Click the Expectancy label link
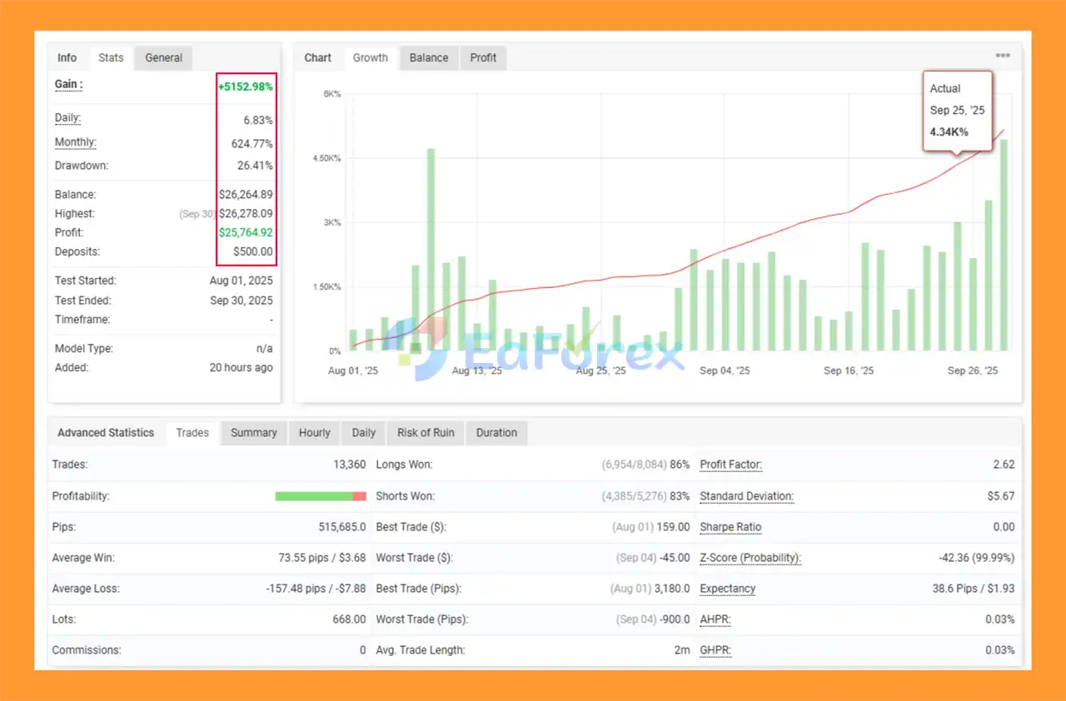Viewport: 1066px width, 701px height. [727, 589]
